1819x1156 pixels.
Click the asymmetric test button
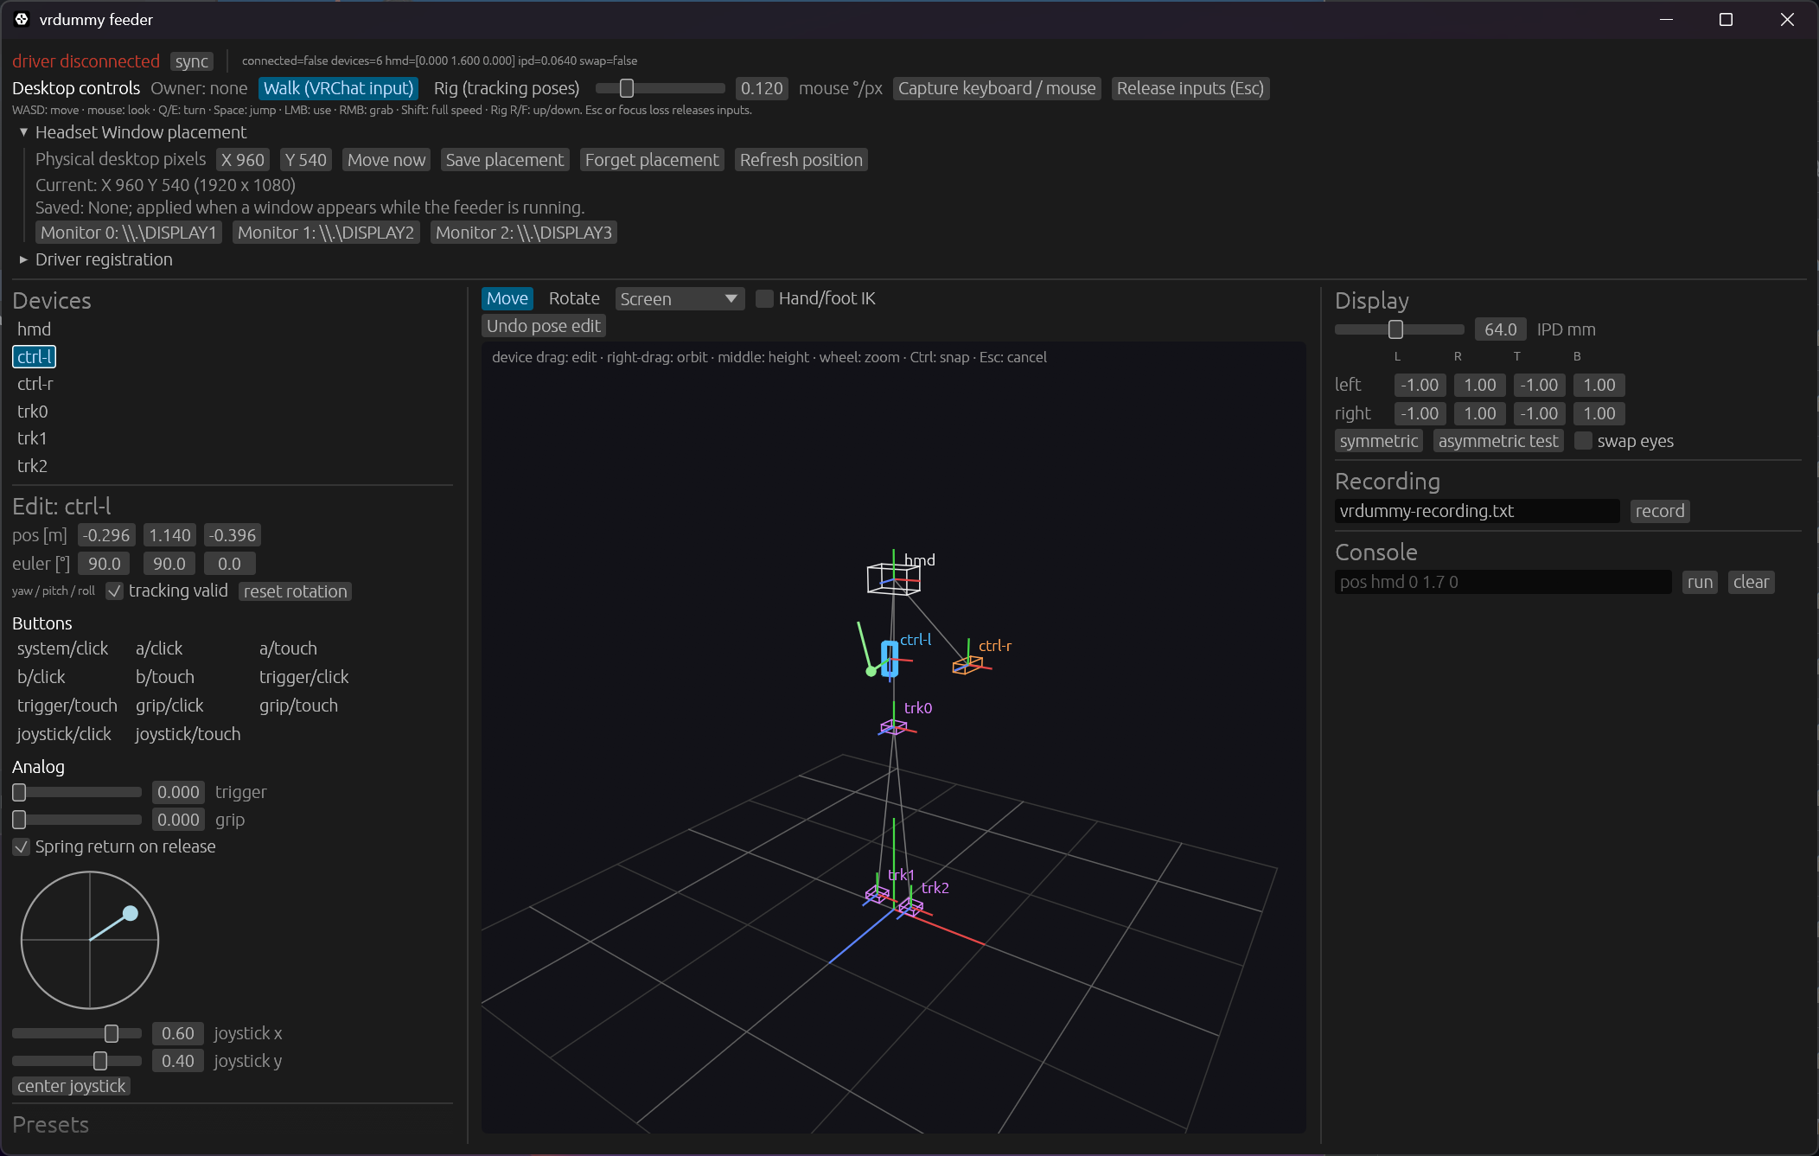point(1497,441)
